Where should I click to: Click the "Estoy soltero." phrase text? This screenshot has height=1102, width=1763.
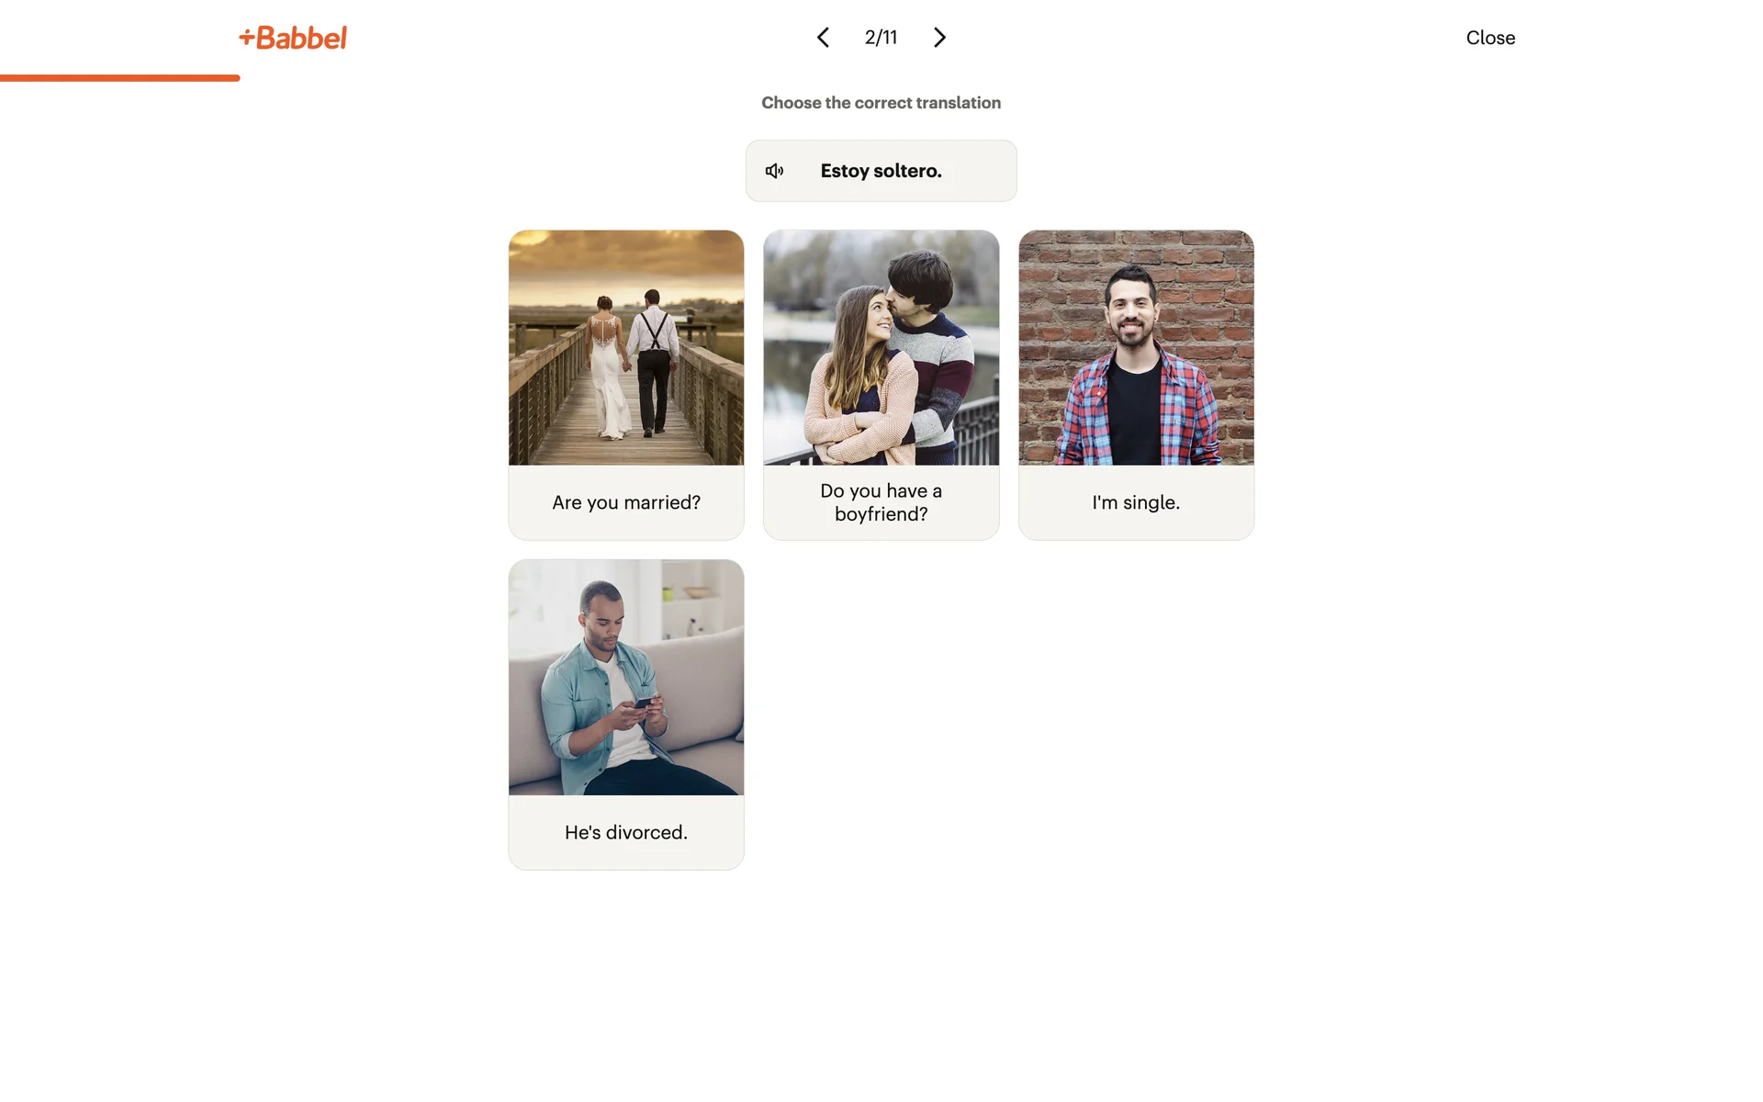(881, 171)
